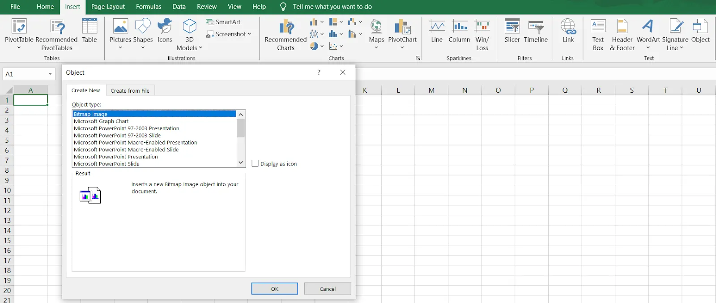This screenshot has width=716, height=303.
Task: Insert a SmartArt graphic
Action: (x=223, y=22)
